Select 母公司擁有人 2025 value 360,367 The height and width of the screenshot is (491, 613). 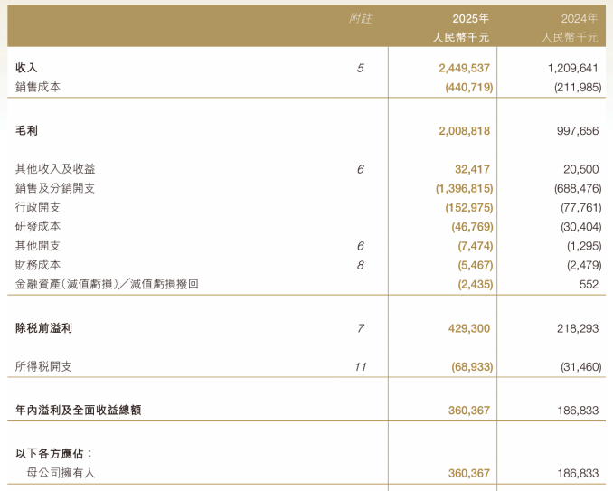(x=468, y=474)
